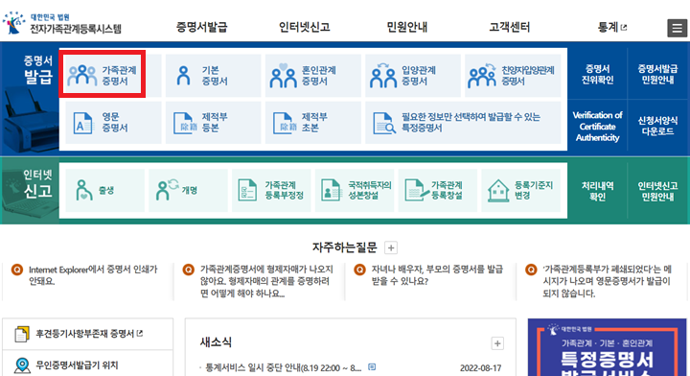Select the 기본 증명서 person icon
Image resolution: width=690 pixels, height=376 pixels.
point(183,75)
